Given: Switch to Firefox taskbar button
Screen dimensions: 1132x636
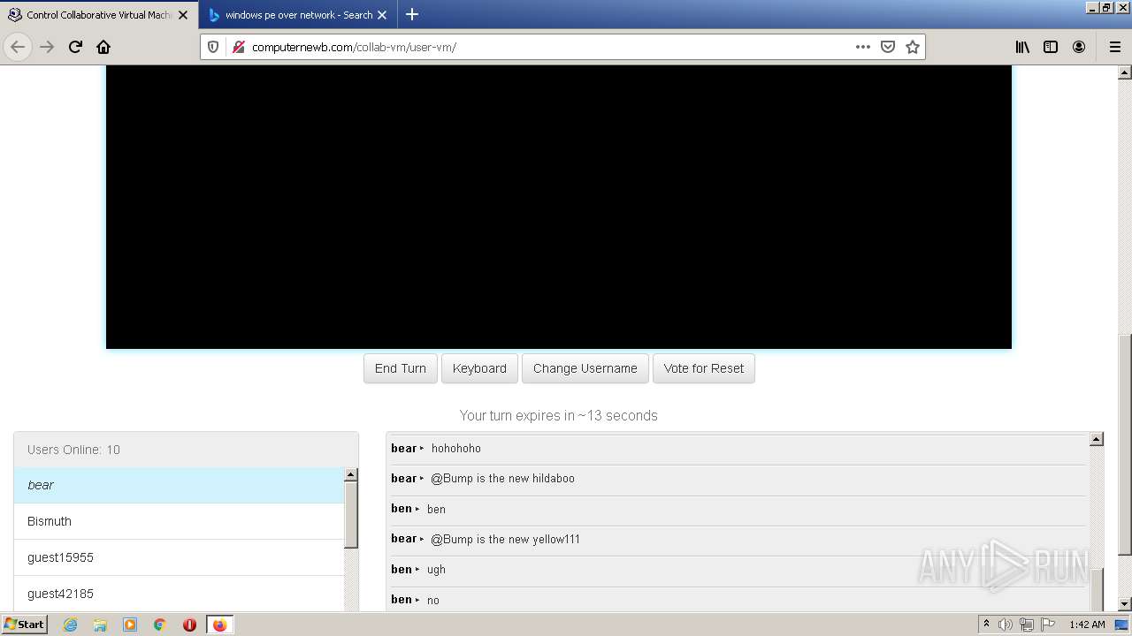Looking at the screenshot, I should tap(219, 625).
